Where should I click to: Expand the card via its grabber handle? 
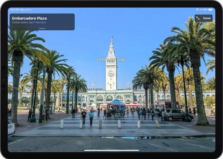[42, 29]
